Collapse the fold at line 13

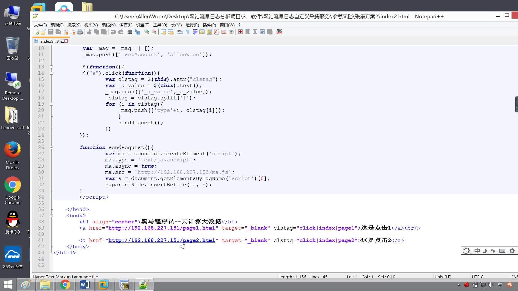(x=51, y=67)
